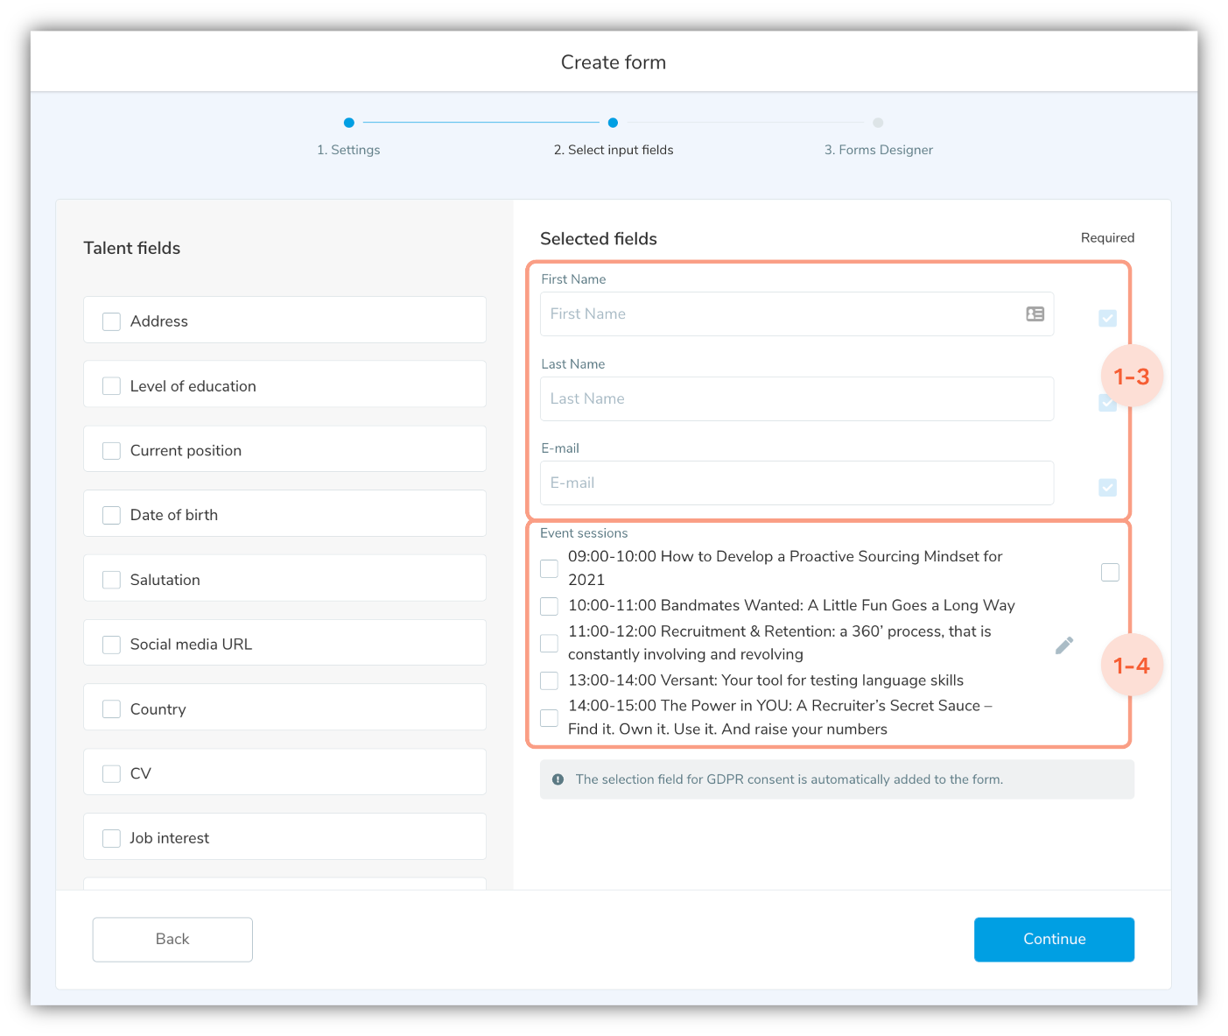Check the CV field checkbox
The image size is (1228, 1036).
coord(112,773)
